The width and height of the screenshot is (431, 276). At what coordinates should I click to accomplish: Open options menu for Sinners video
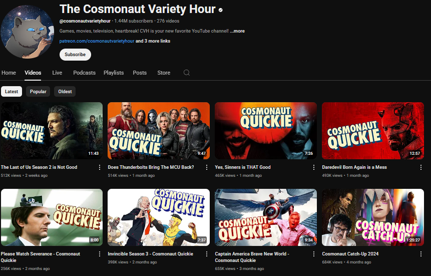(x=314, y=167)
